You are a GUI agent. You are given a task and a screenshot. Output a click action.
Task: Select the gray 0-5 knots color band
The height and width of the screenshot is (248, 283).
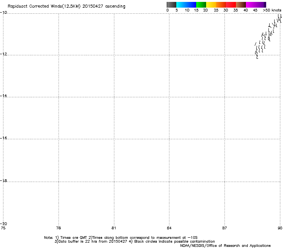(x=171, y=5)
